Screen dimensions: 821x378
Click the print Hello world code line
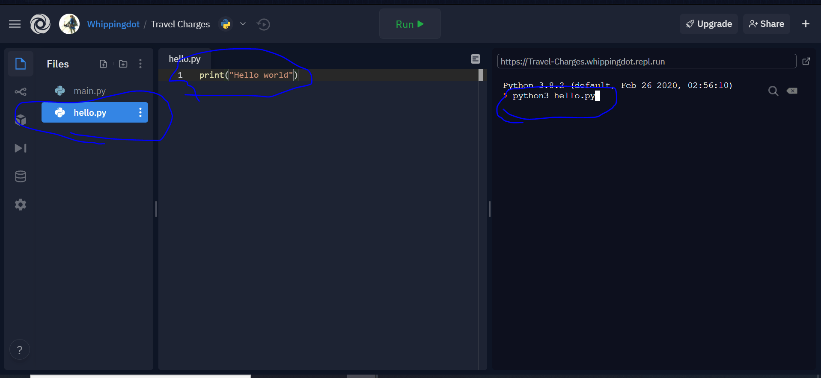tap(248, 75)
